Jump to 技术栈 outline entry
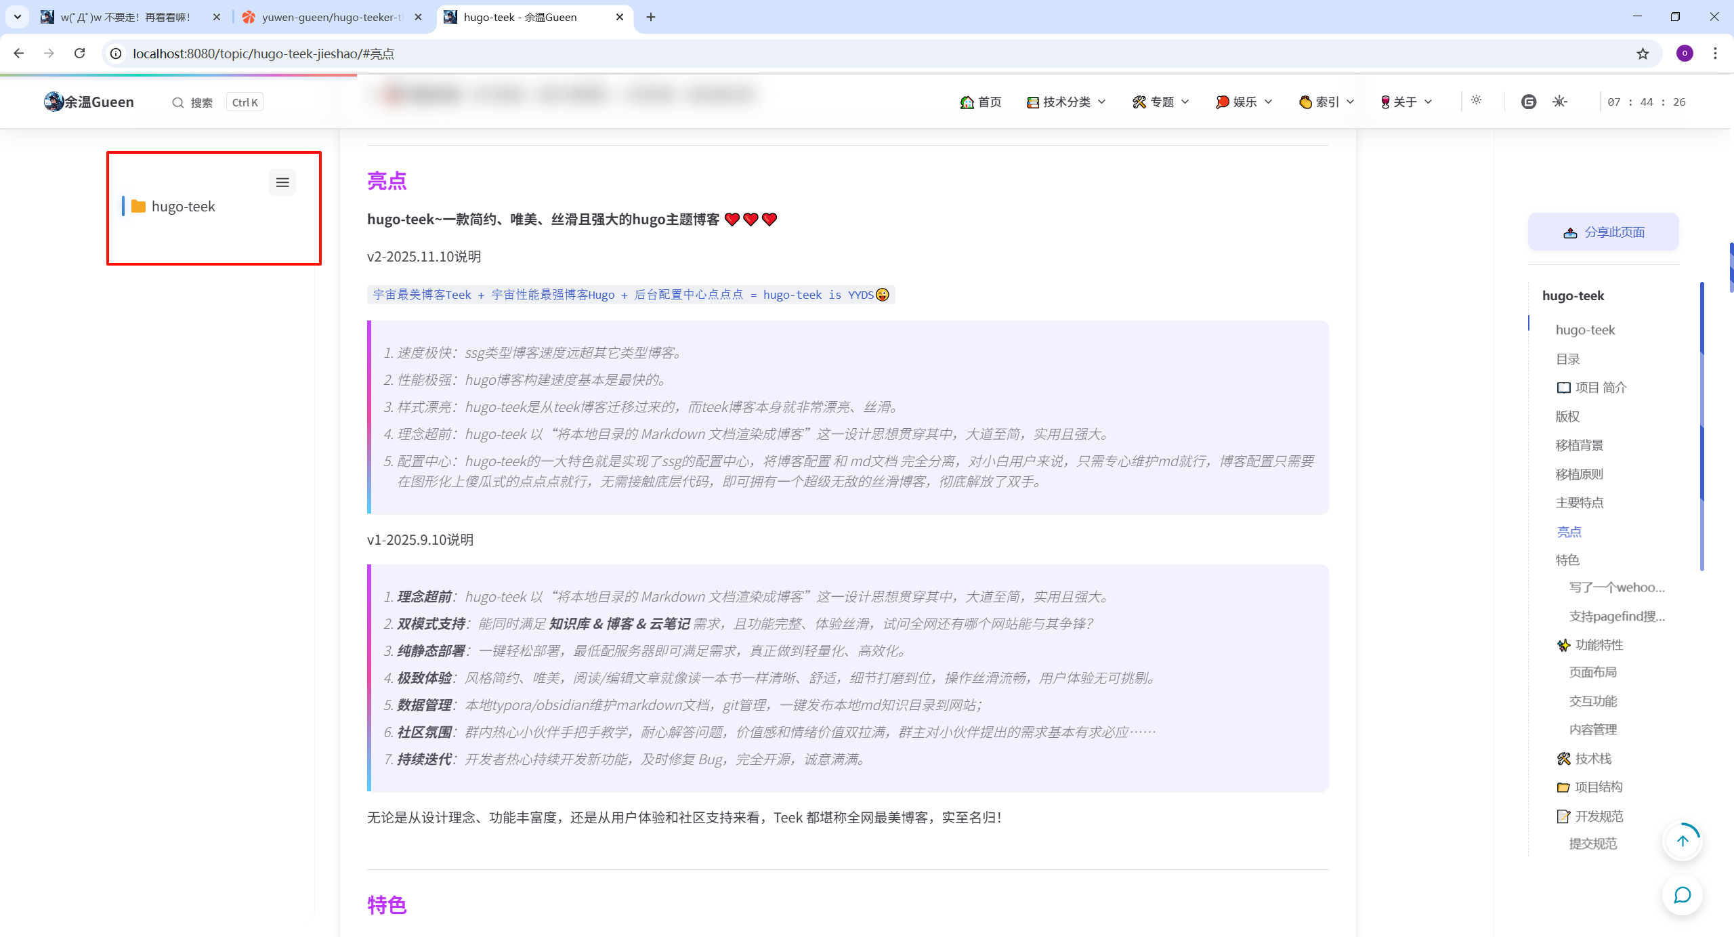 coord(1592,758)
